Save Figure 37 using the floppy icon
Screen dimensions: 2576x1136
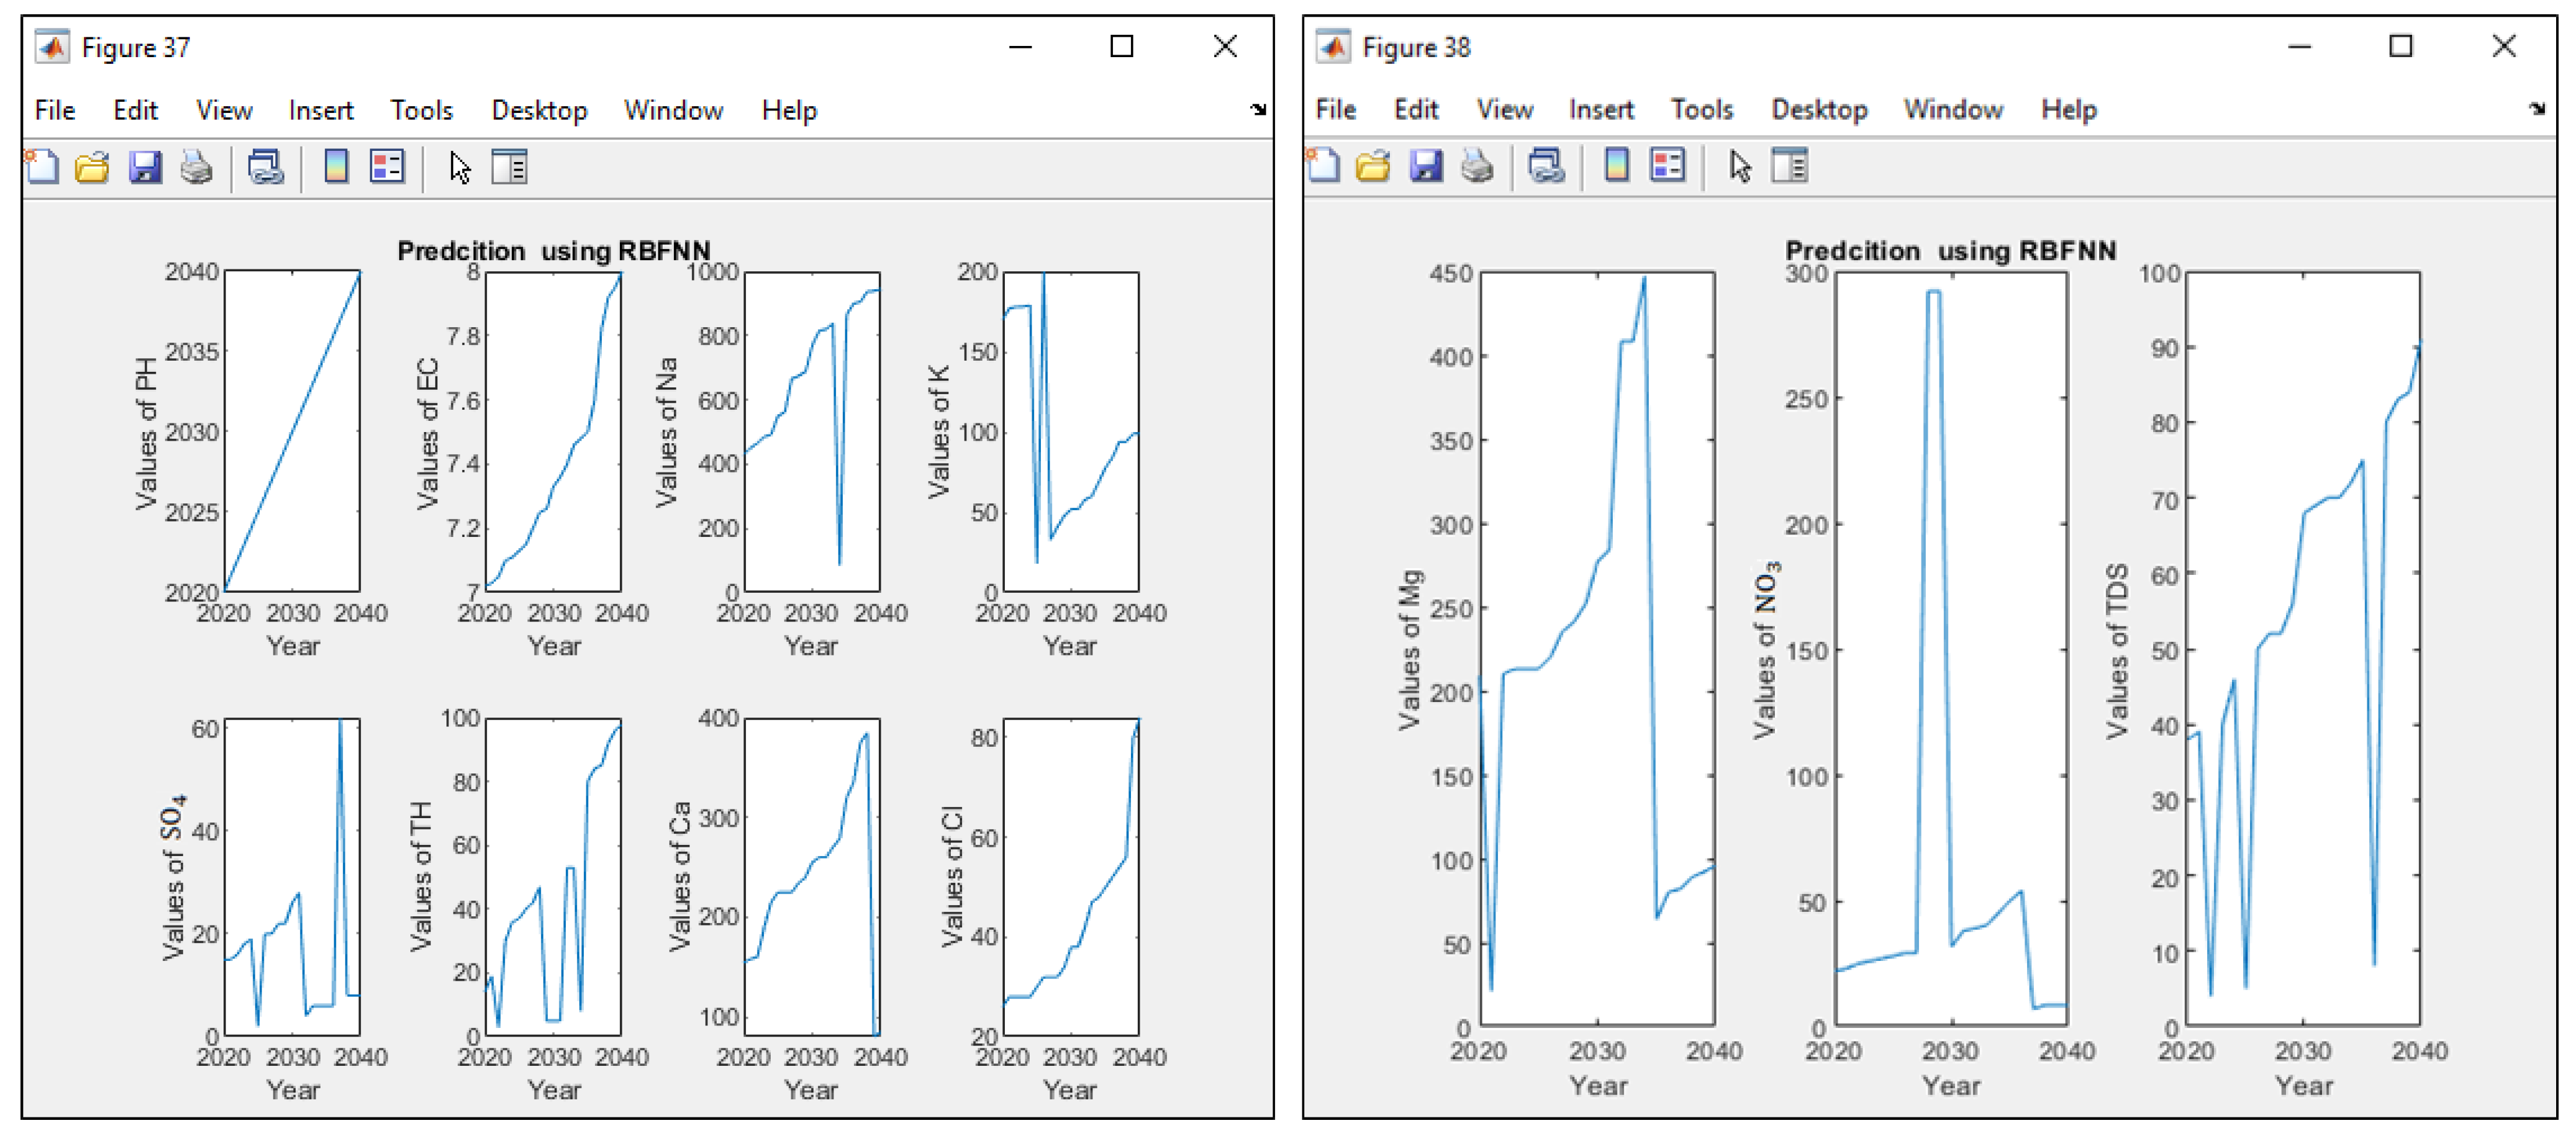[x=145, y=167]
